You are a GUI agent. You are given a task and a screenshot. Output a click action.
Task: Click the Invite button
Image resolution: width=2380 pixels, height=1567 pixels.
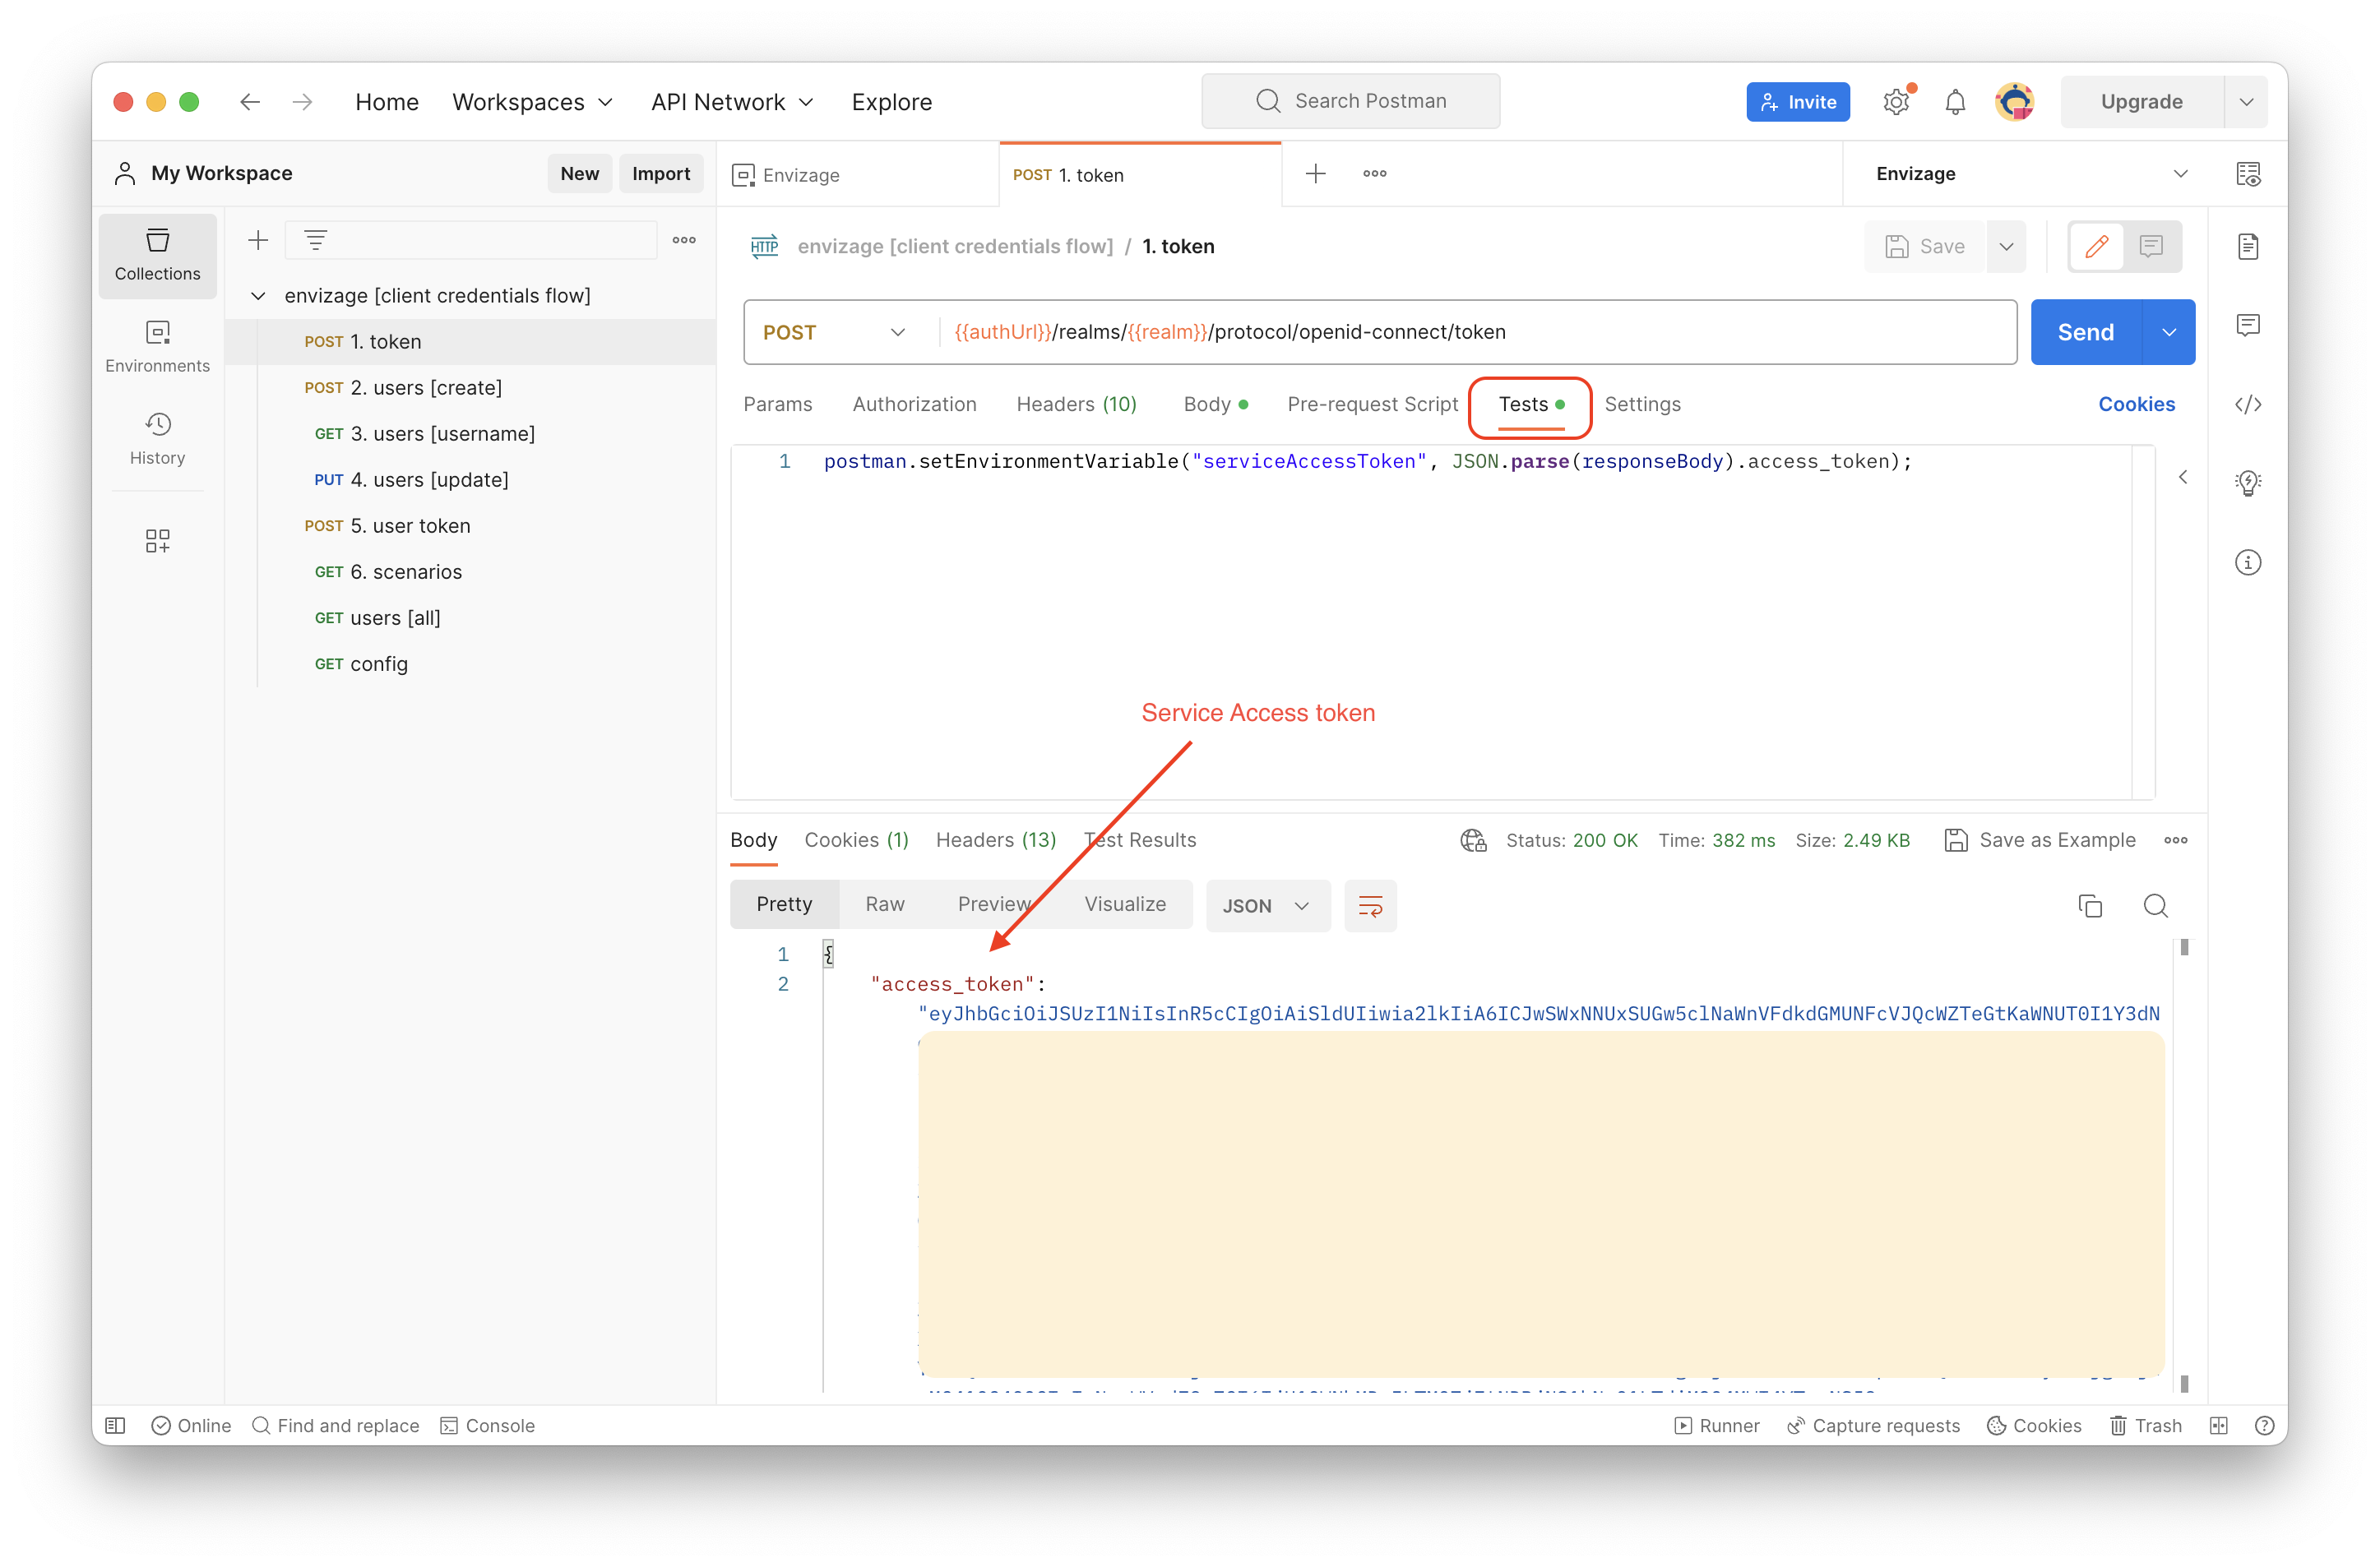tap(1797, 102)
